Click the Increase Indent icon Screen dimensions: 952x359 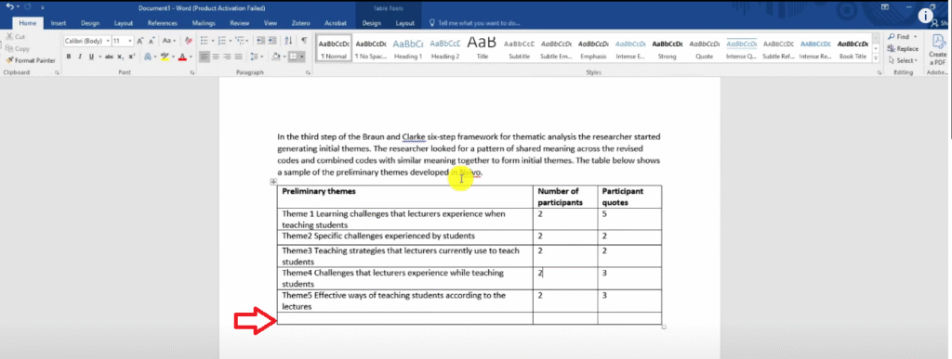(272, 41)
